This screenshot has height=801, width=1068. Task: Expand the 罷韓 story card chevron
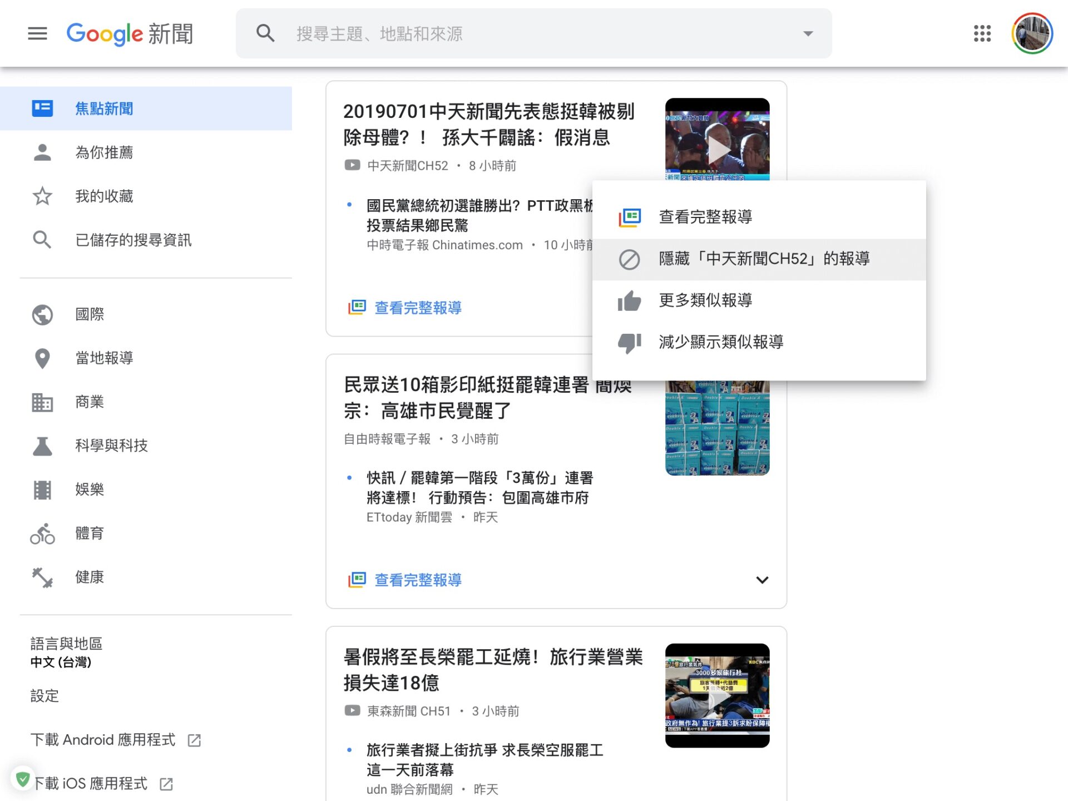point(762,580)
